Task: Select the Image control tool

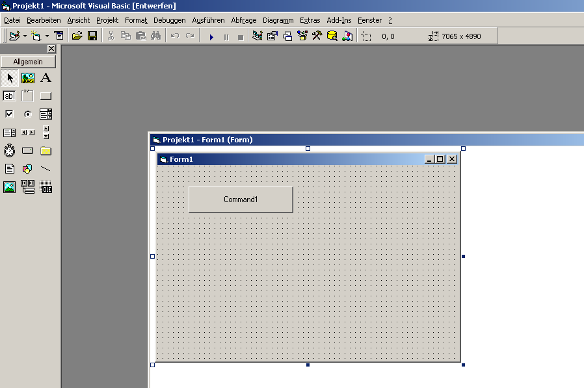Action: pyautogui.click(x=10, y=187)
